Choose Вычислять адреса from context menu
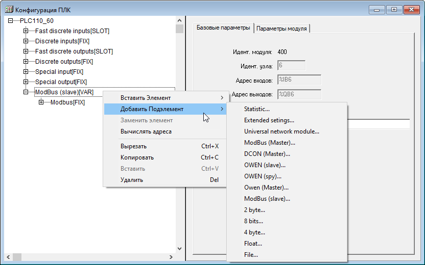Viewport: 425px width, 265px height. 146,131
